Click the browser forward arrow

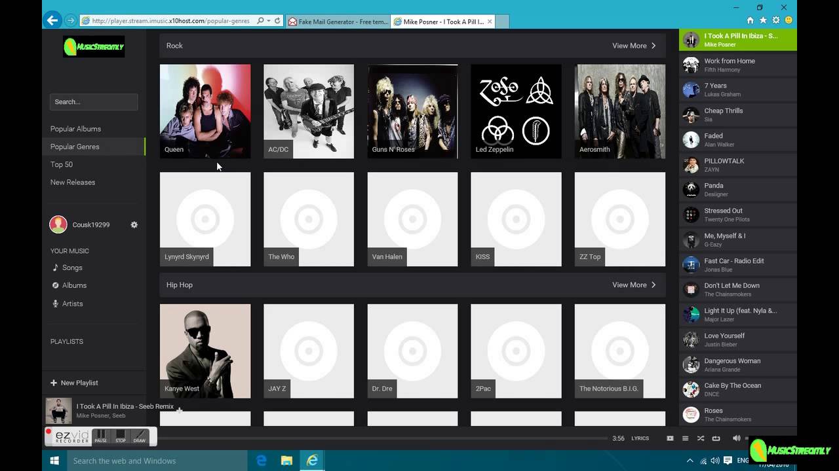[71, 21]
